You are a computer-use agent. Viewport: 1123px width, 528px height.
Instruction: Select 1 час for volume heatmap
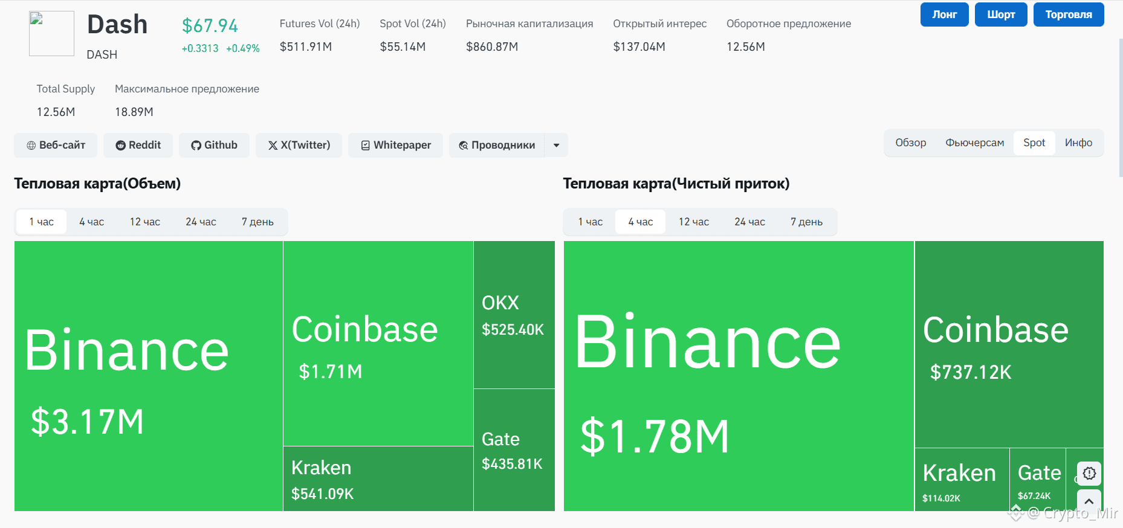(x=42, y=222)
